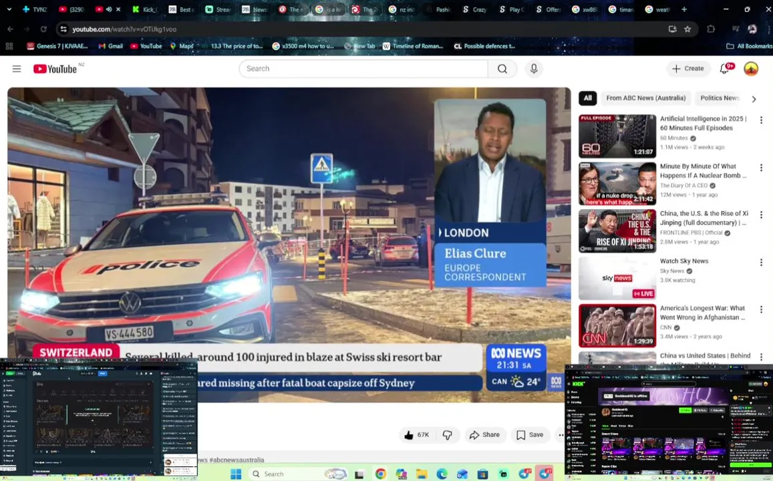Viewport: 773px width, 481px height.
Task: Open the Rise of Xi Jinping thumbnail
Action: click(617, 231)
